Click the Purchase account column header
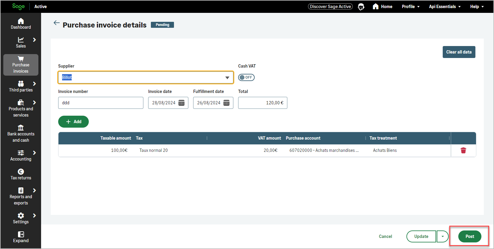 (303, 138)
